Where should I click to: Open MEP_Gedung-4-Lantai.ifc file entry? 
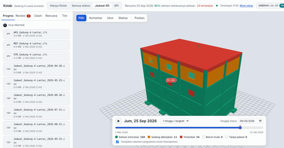(36, 45)
